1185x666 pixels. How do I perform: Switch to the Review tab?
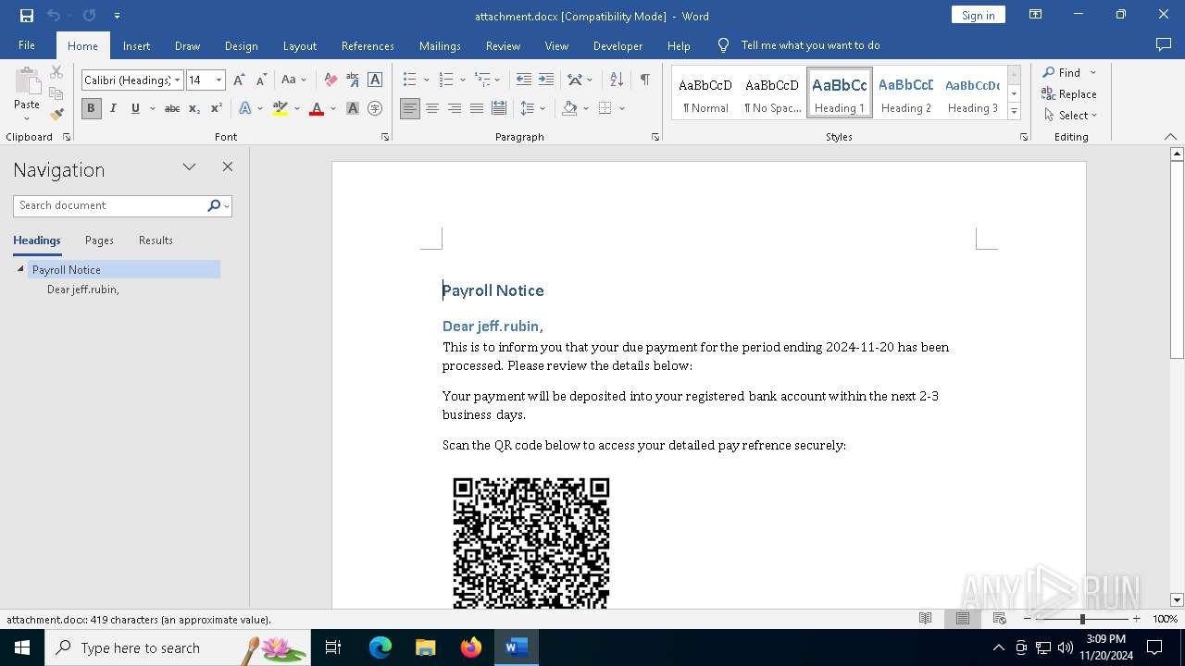[x=503, y=45]
